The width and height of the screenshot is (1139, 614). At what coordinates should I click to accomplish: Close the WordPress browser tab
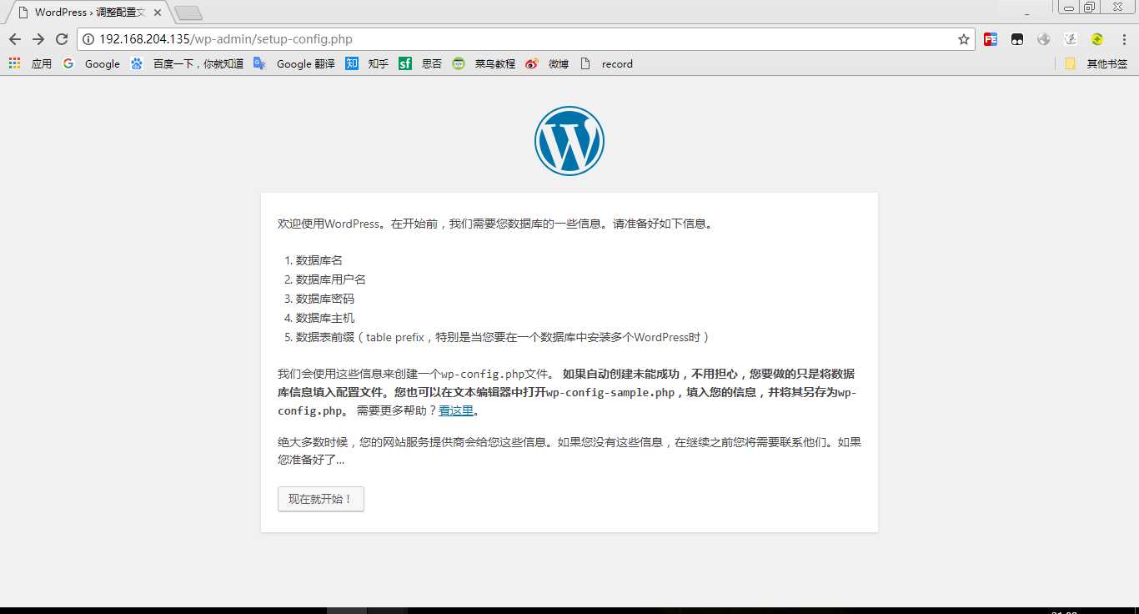pyautogui.click(x=158, y=13)
